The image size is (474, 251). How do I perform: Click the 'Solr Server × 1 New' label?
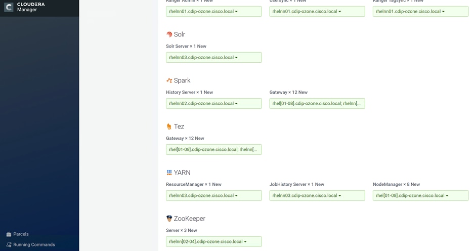pyautogui.click(x=186, y=46)
